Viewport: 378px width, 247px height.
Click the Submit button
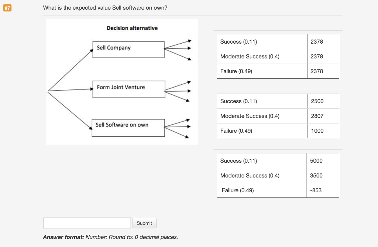click(x=144, y=223)
